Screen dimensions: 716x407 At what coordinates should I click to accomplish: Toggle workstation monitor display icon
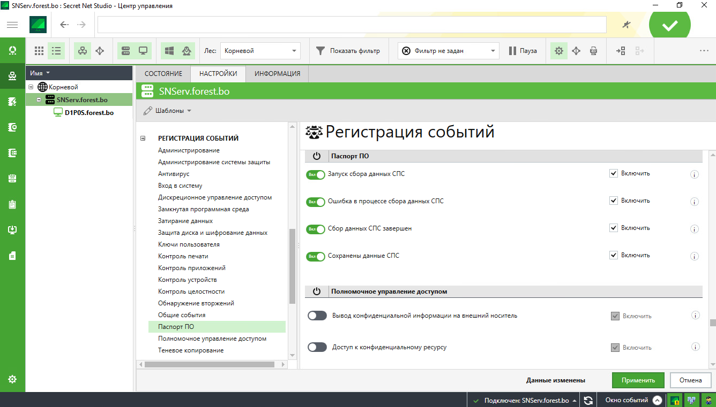pyautogui.click(x=143, y=51)
